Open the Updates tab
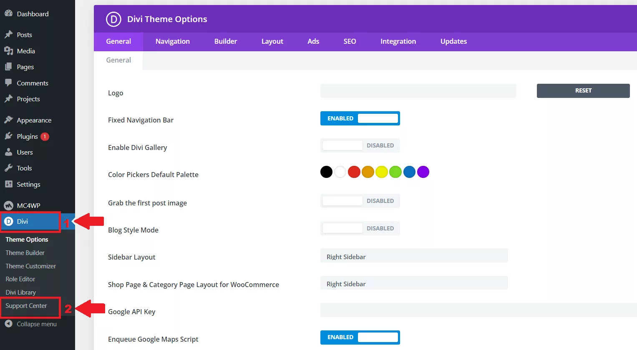The height and width of the screenshot is (350, 637). point(454,41)
